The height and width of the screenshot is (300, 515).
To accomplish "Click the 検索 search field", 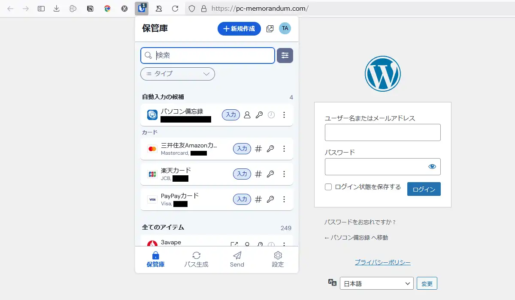I will [x=208, y=55].
